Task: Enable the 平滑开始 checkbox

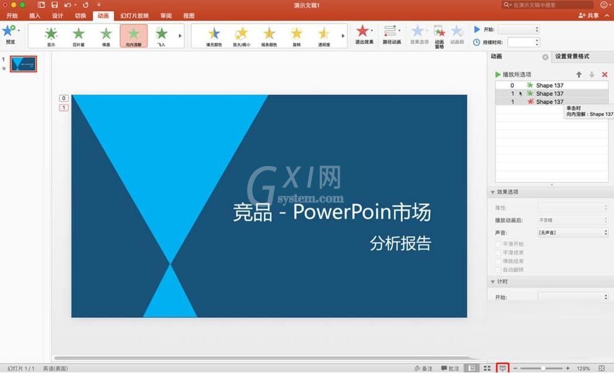Action: pyautogui.click(x=499, y=244)
